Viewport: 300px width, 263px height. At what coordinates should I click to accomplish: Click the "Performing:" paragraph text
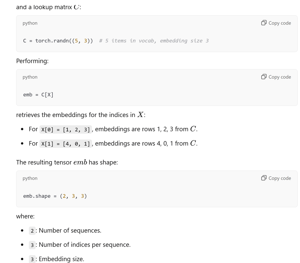pos(32,61)
